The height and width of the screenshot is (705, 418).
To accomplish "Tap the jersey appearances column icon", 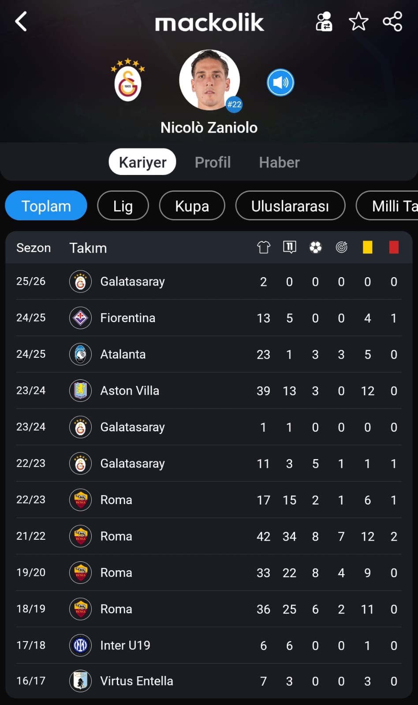I will [264, 247].
